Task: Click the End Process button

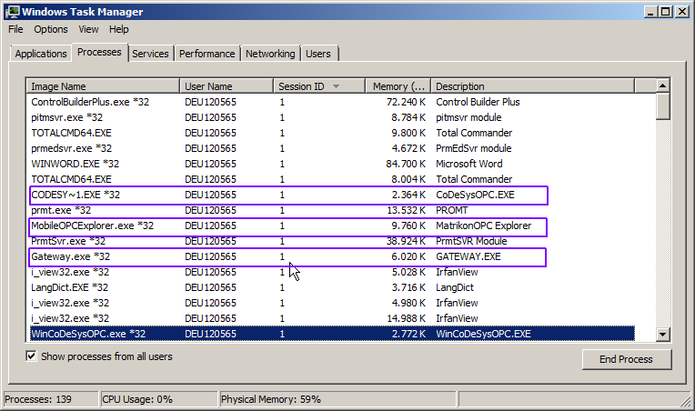Action: 627,359
